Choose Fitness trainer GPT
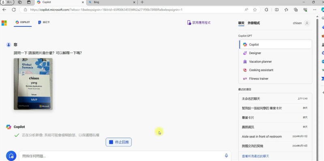This screenshot has width=324, height=161. 275,78
